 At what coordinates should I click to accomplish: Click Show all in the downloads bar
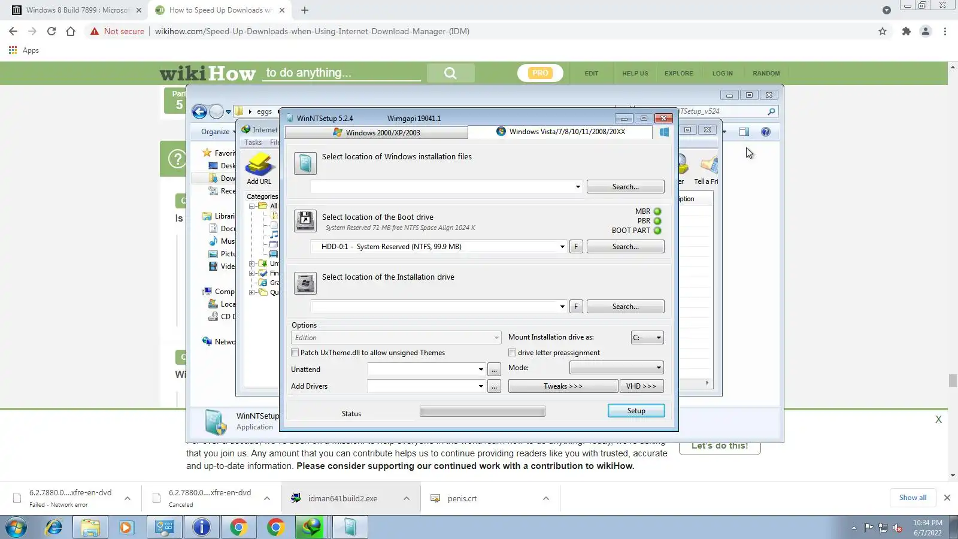tap(912, 498)
